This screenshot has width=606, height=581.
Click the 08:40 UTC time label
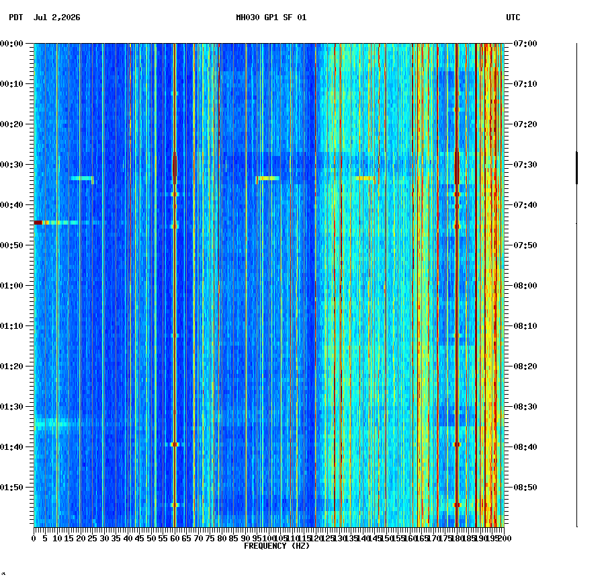pyautogui.click(x=525, y=447)
